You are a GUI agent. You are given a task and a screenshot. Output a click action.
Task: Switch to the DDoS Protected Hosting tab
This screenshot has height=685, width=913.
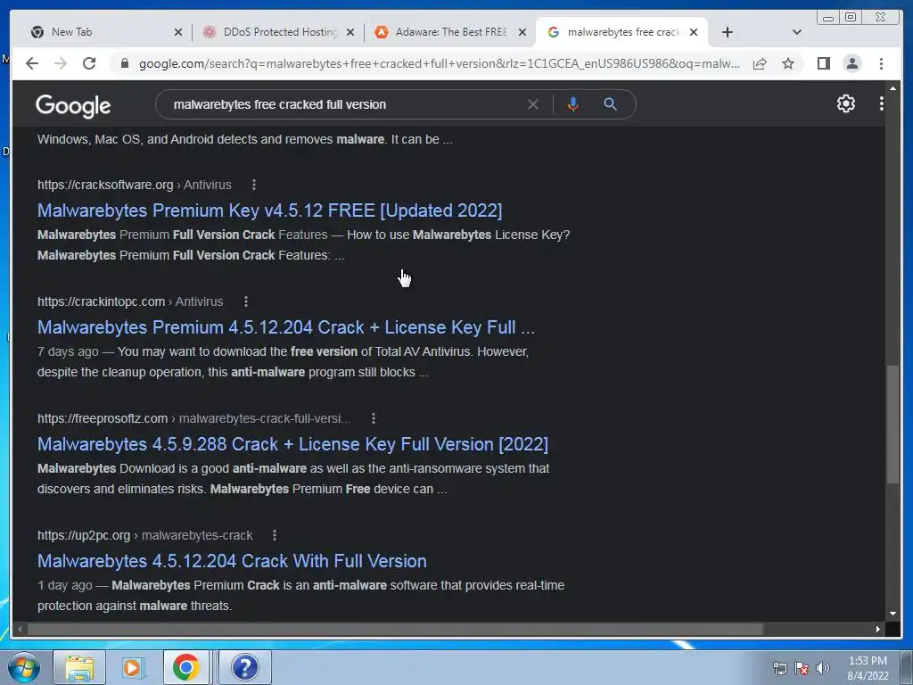[x=280, y=32]
